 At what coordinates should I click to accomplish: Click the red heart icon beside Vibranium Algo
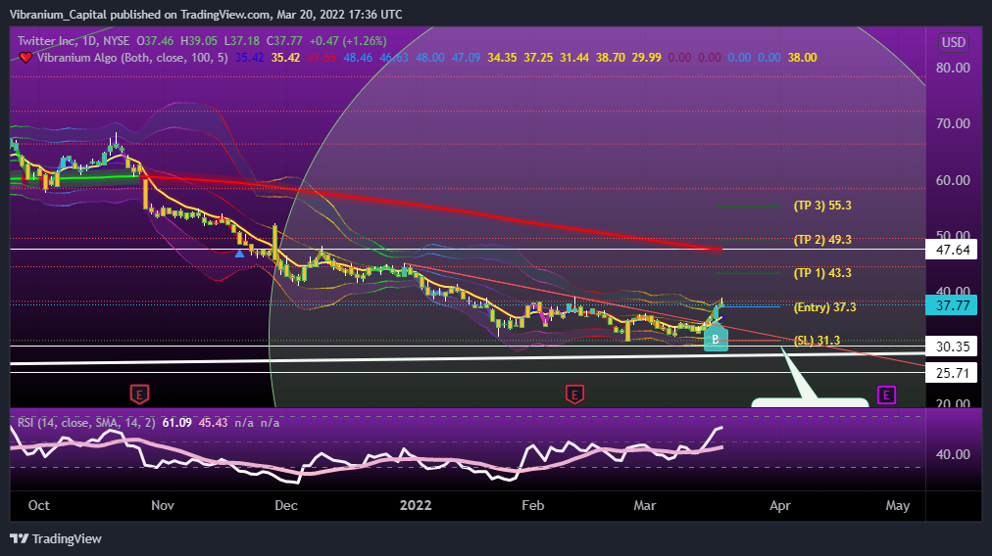[x=25, y=58]
